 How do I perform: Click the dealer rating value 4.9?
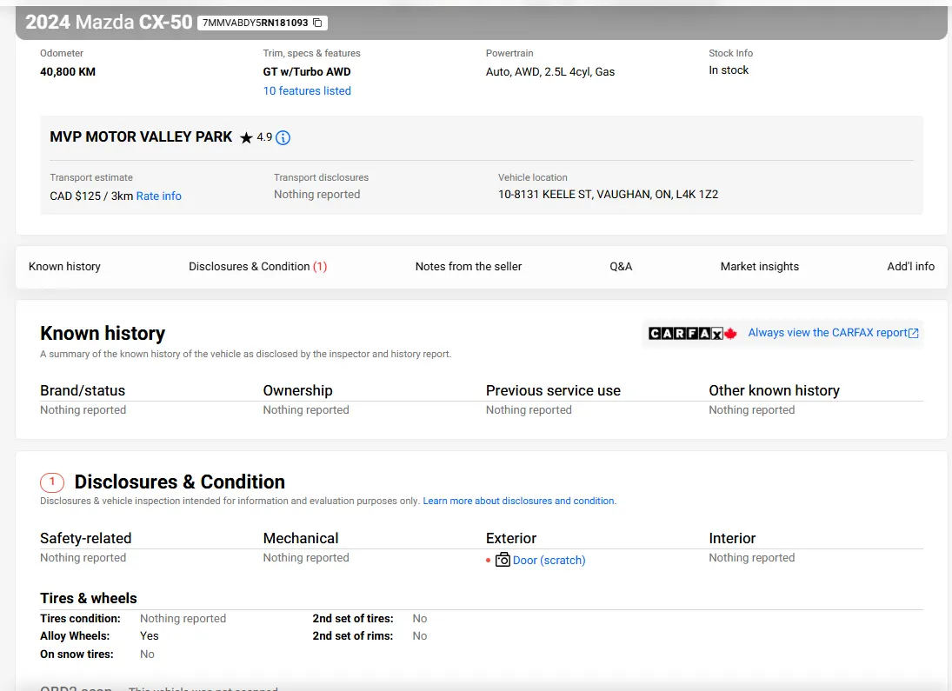[264, 137]
